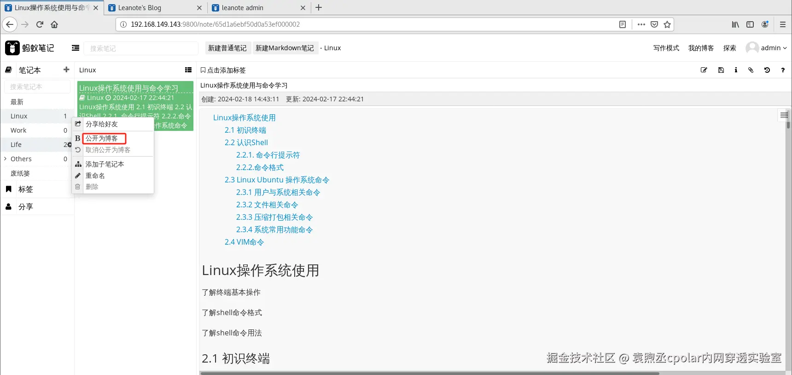792x375 pixels.
Task: Switch to leanote admin tab
Action: coord(259,7)
